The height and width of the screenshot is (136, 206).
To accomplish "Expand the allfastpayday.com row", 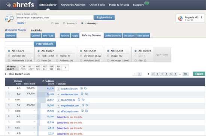I will tap(58, 112).
